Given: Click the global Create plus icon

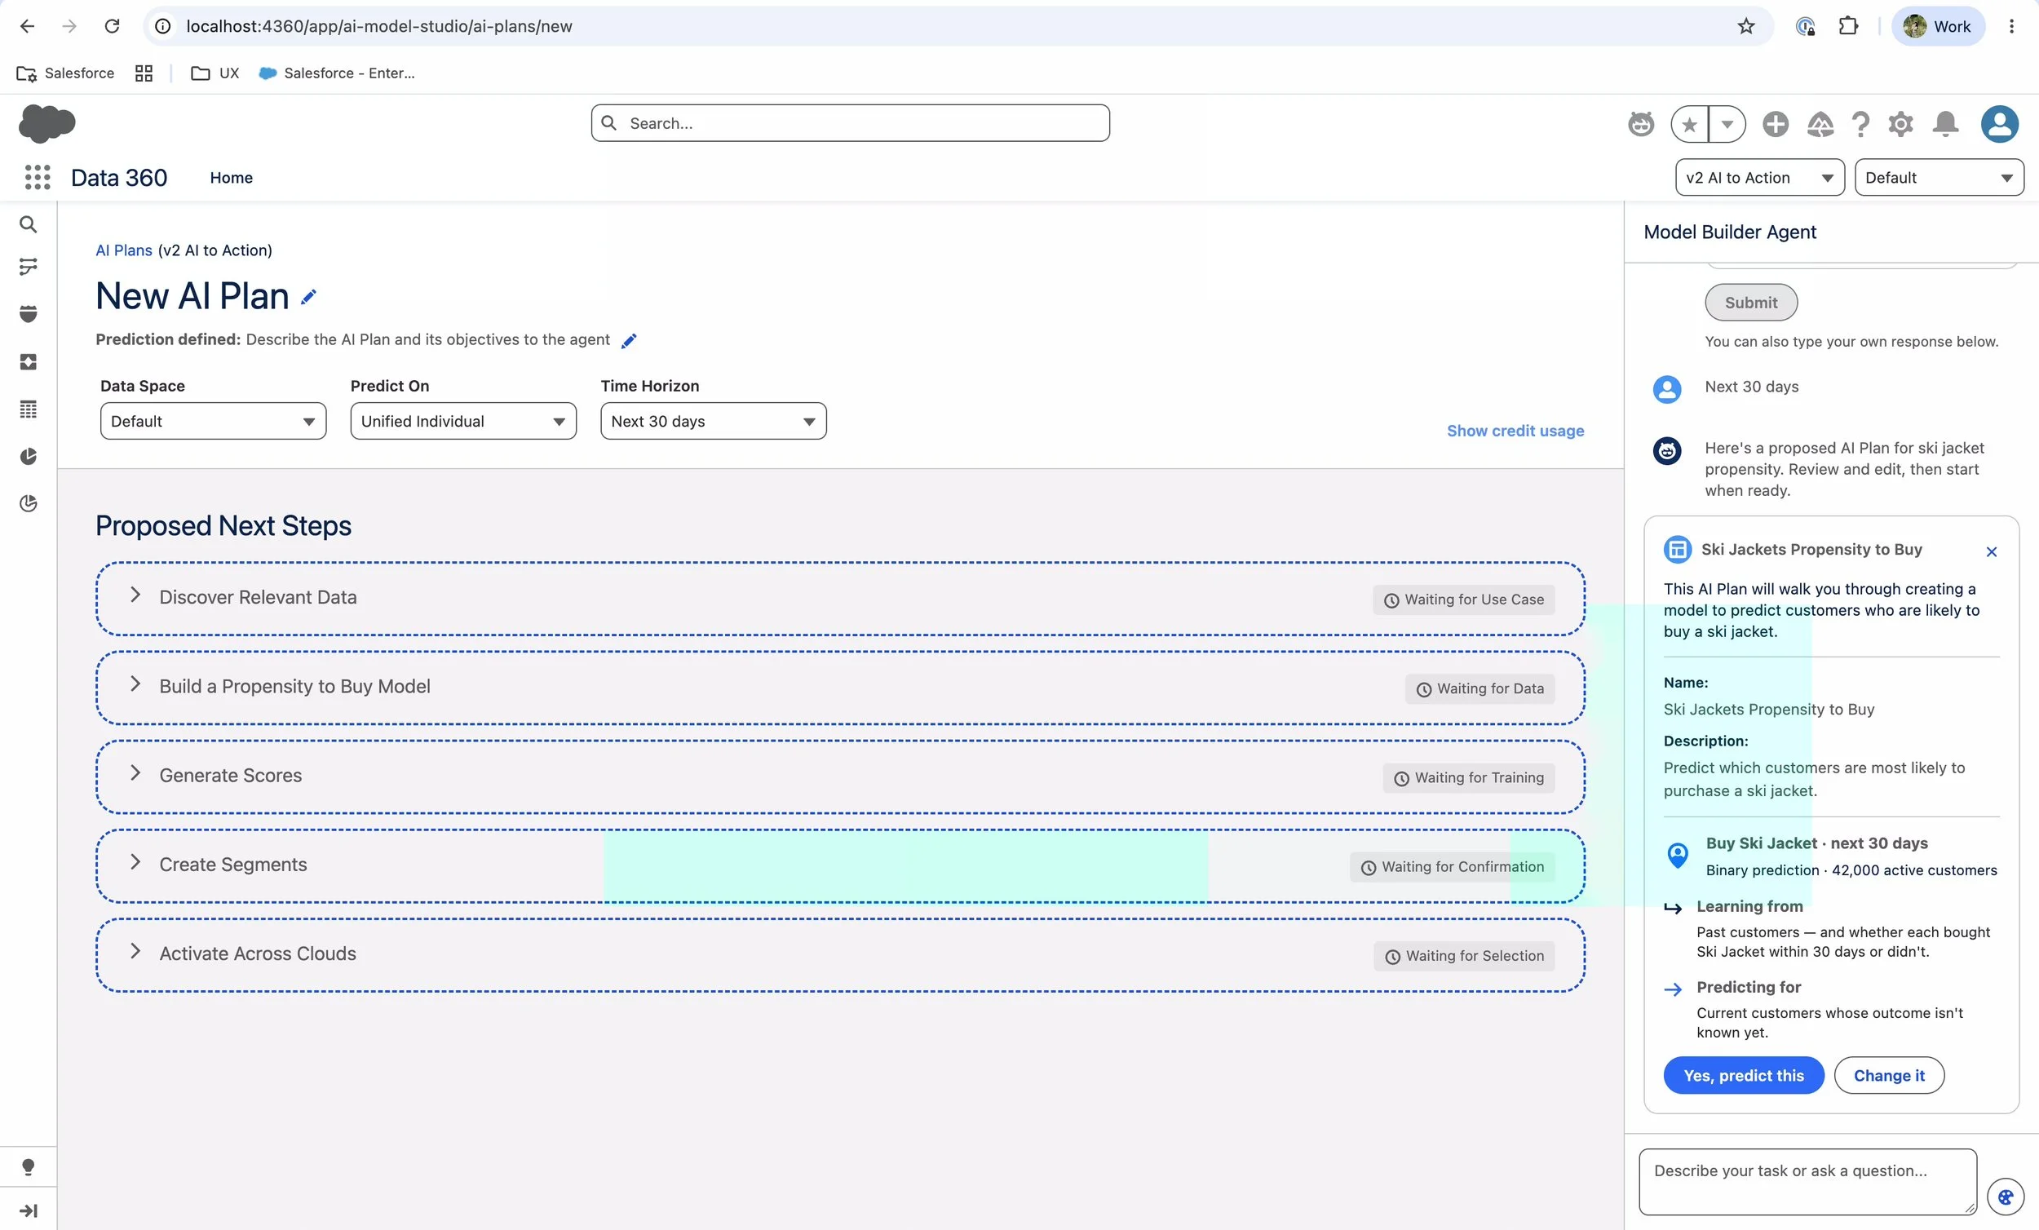Looking at the screenshot, I should 1775,124.
